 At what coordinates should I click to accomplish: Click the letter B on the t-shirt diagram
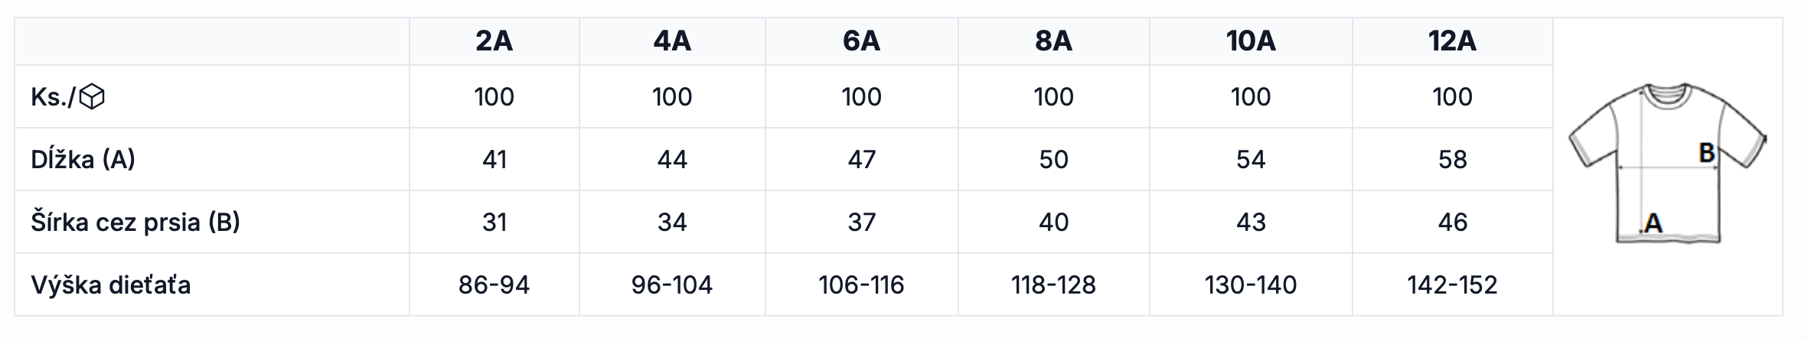coord(1706,153)
